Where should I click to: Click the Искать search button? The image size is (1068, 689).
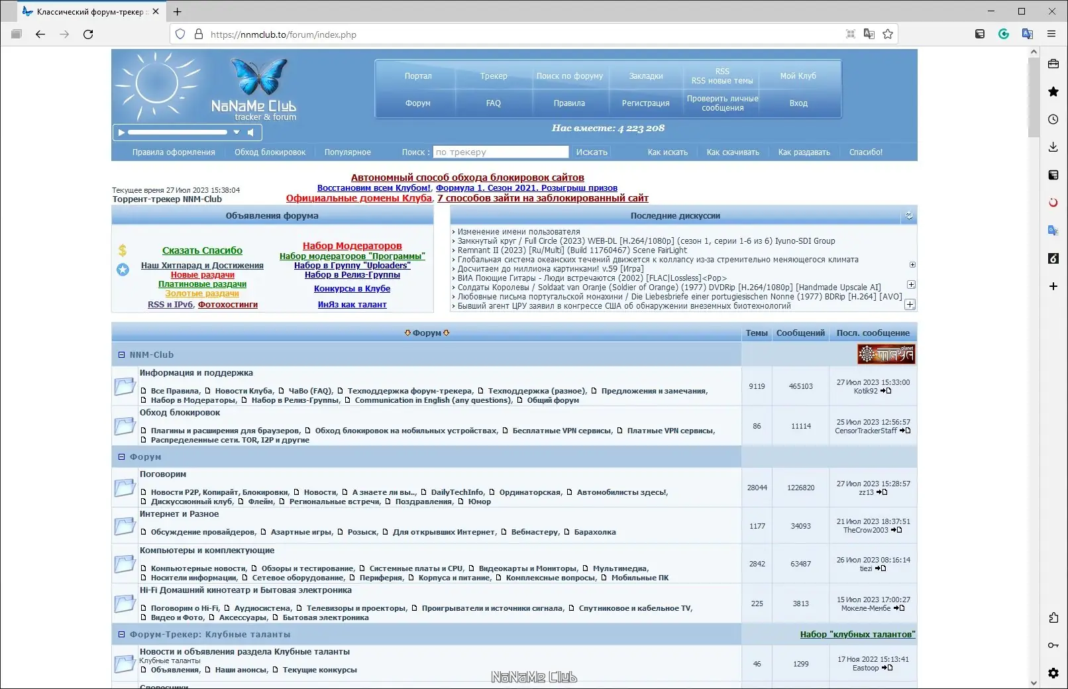(x=592, y=152)
